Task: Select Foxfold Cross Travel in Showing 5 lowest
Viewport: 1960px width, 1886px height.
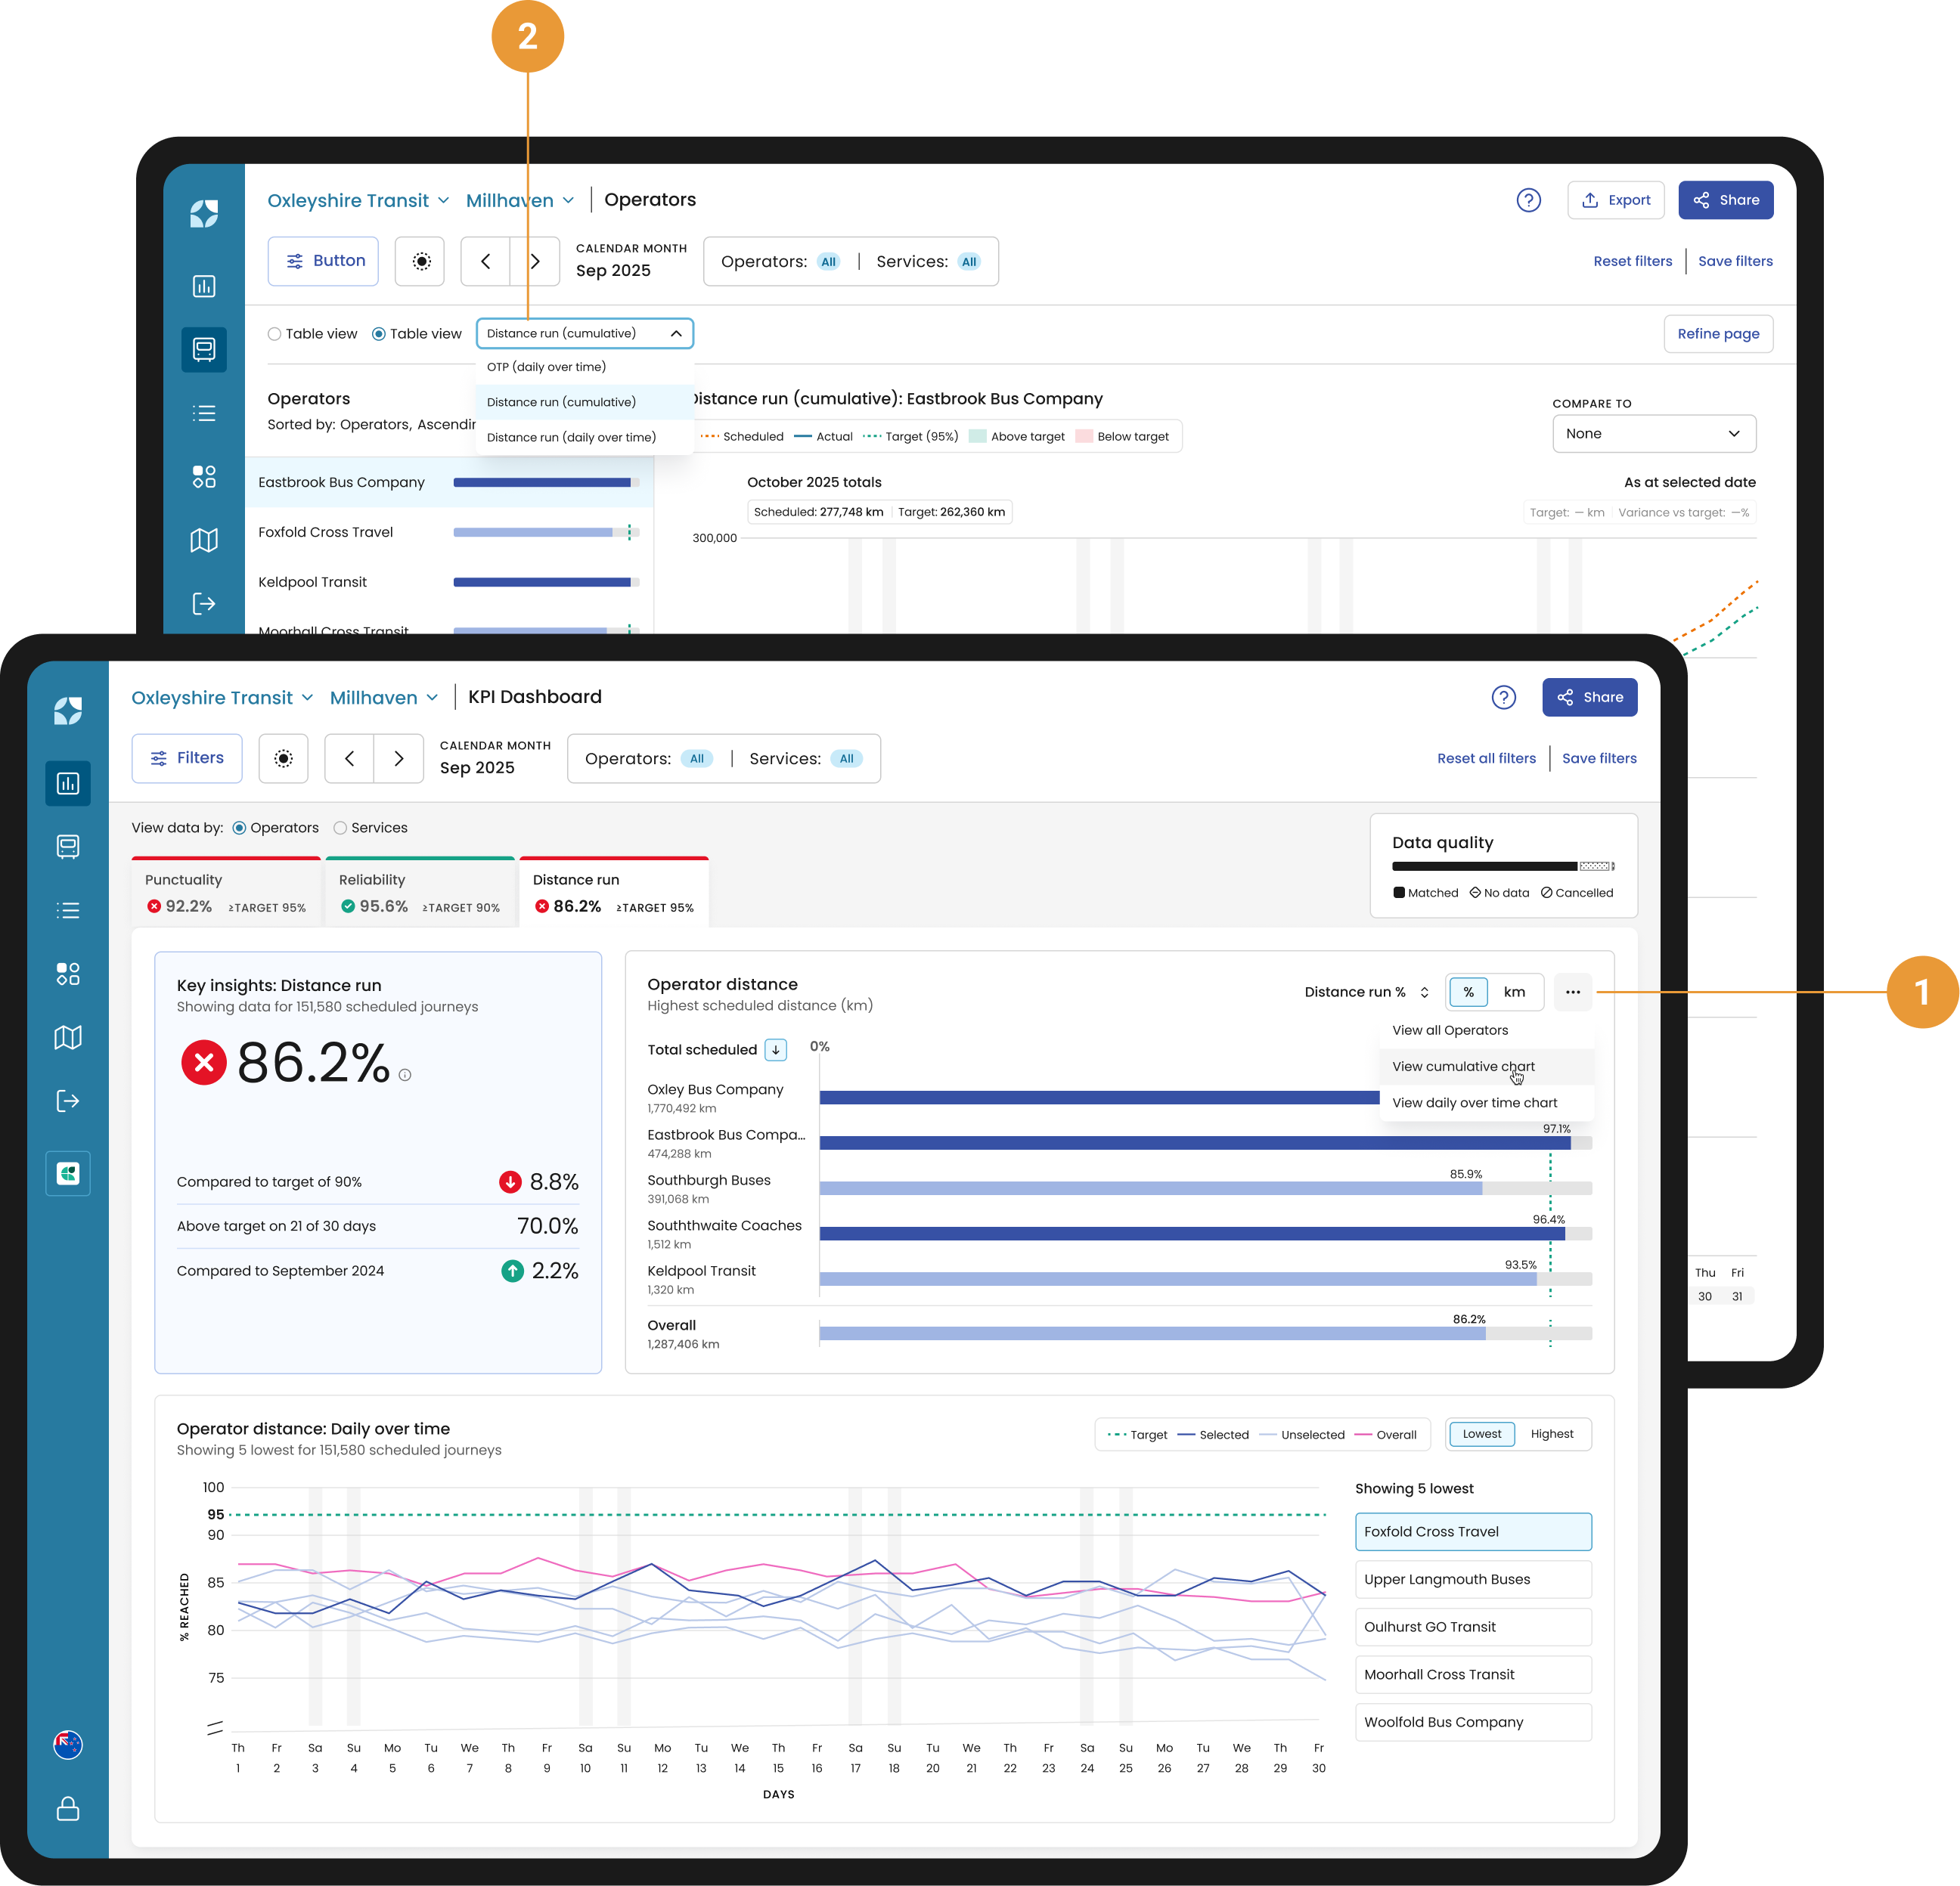Action: point(1473,1531)
